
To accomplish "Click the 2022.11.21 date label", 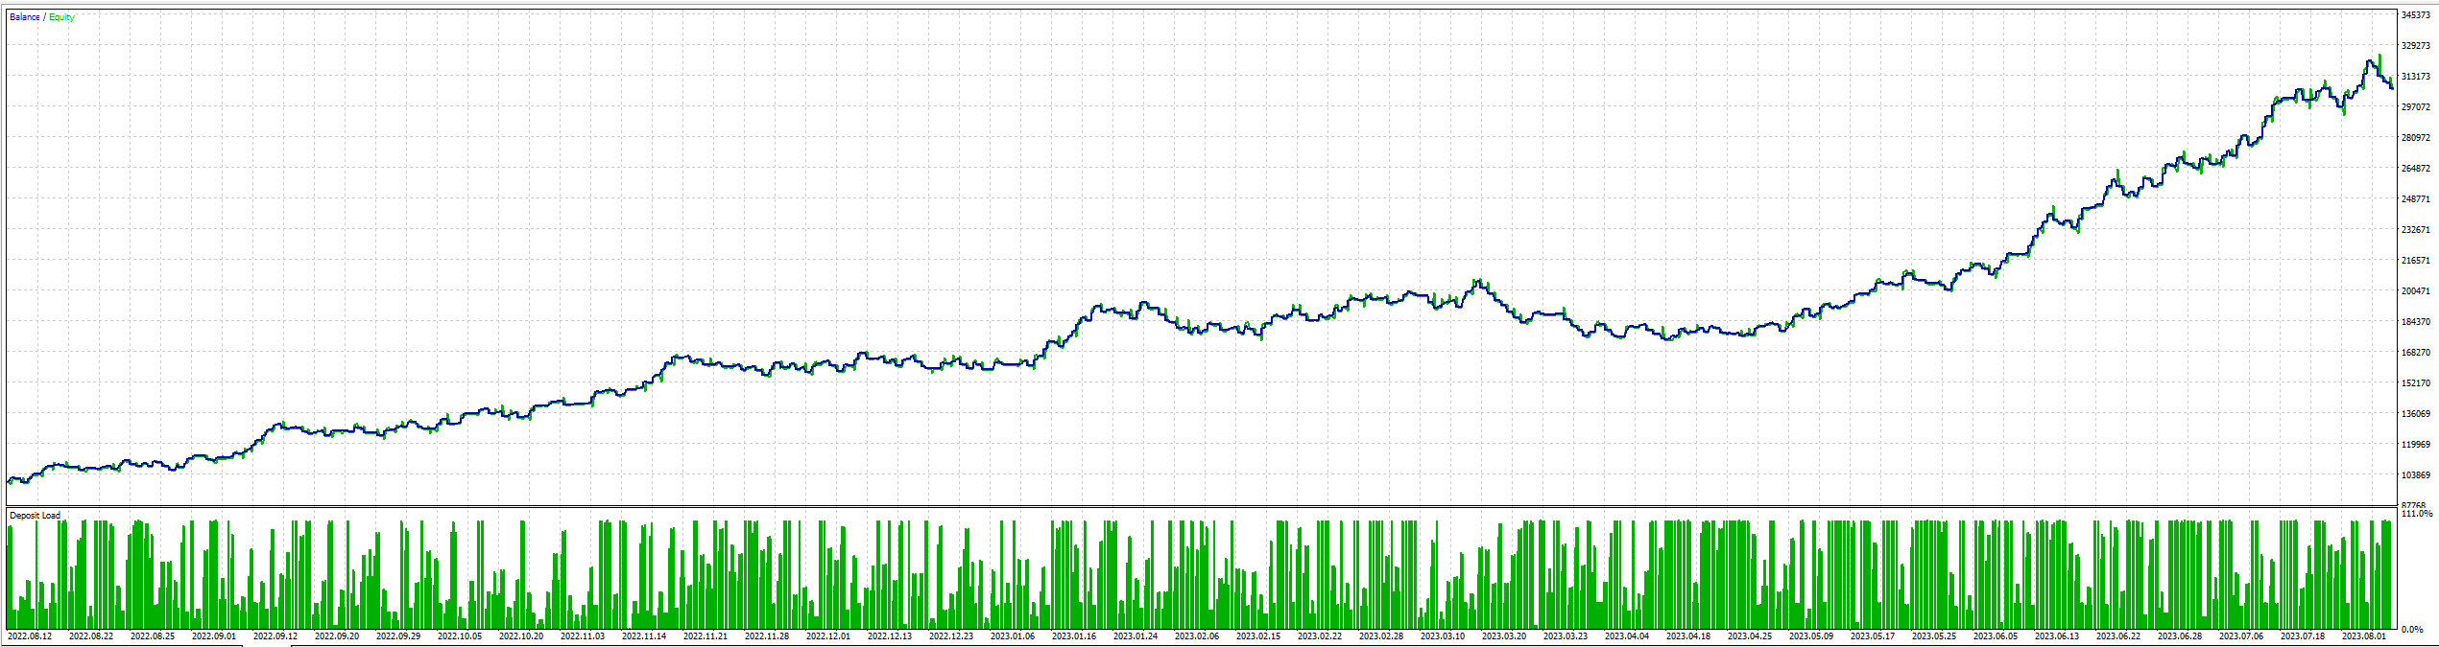I will click(705, 636).
